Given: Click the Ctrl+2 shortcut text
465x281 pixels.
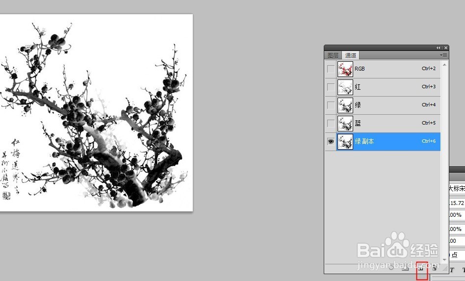Looking at the screenshot, I should point(429,69).
